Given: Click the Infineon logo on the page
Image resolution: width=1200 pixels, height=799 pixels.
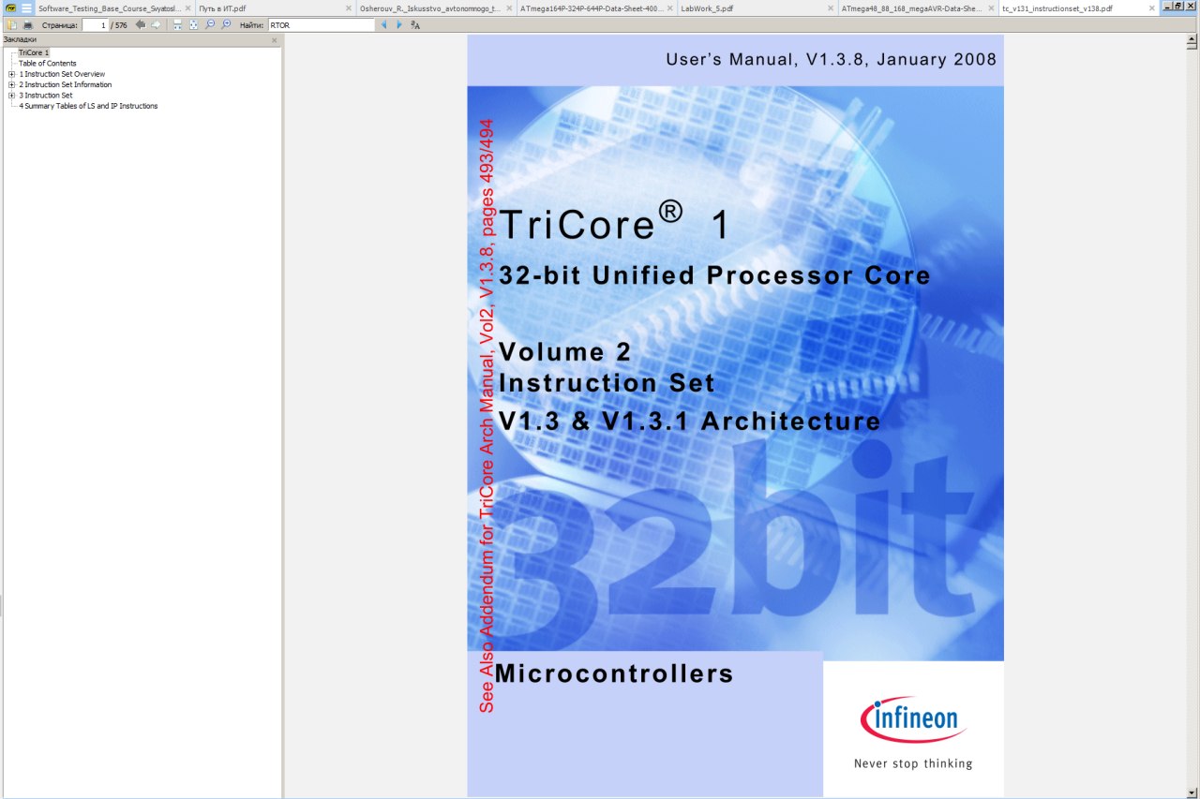Looking at the screenshot, I should pyautogui.click(x=914, y=718).
